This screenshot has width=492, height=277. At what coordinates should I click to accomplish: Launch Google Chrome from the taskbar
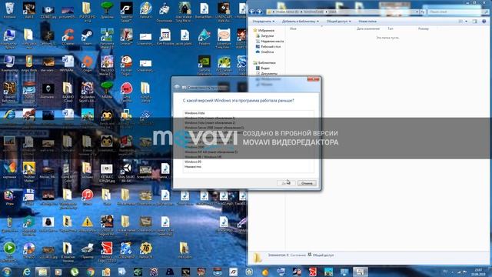(91, 272)
